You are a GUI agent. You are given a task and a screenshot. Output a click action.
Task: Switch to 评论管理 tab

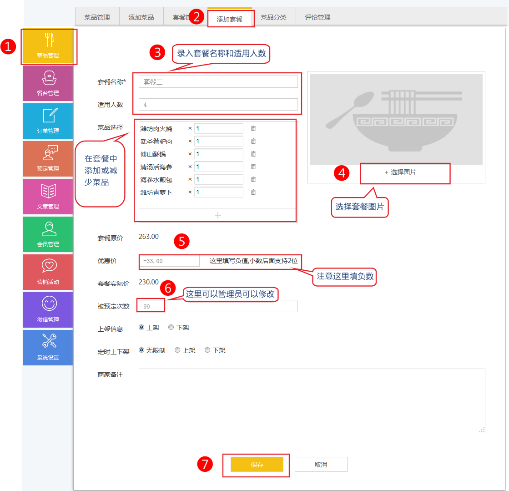pyautogui.click(x=317, y=17)
